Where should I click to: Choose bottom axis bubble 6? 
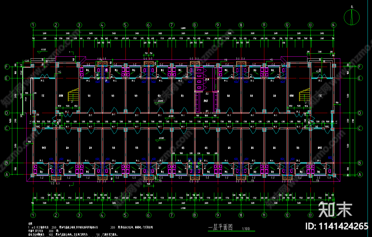tap(149, 215)
